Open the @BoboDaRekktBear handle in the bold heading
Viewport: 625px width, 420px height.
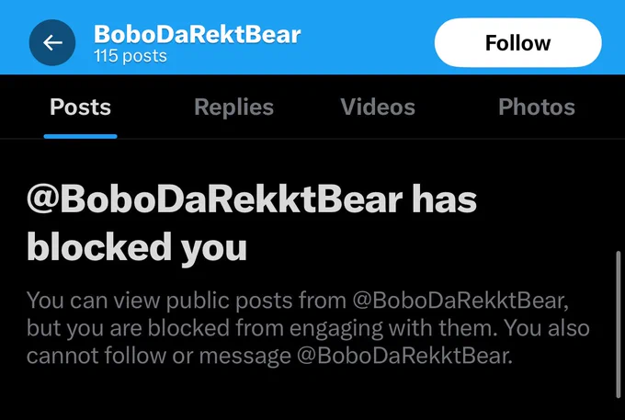pyautogui.click(x=215, y=199)
